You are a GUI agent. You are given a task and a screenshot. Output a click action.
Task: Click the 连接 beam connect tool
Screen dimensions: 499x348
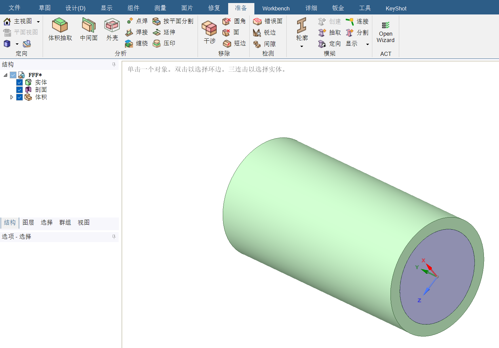358,22
